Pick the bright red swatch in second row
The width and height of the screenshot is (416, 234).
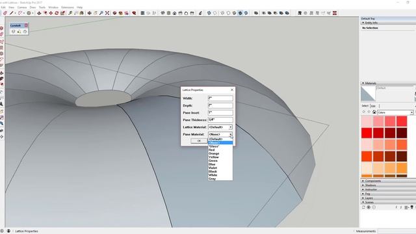(x=367, y=133)
